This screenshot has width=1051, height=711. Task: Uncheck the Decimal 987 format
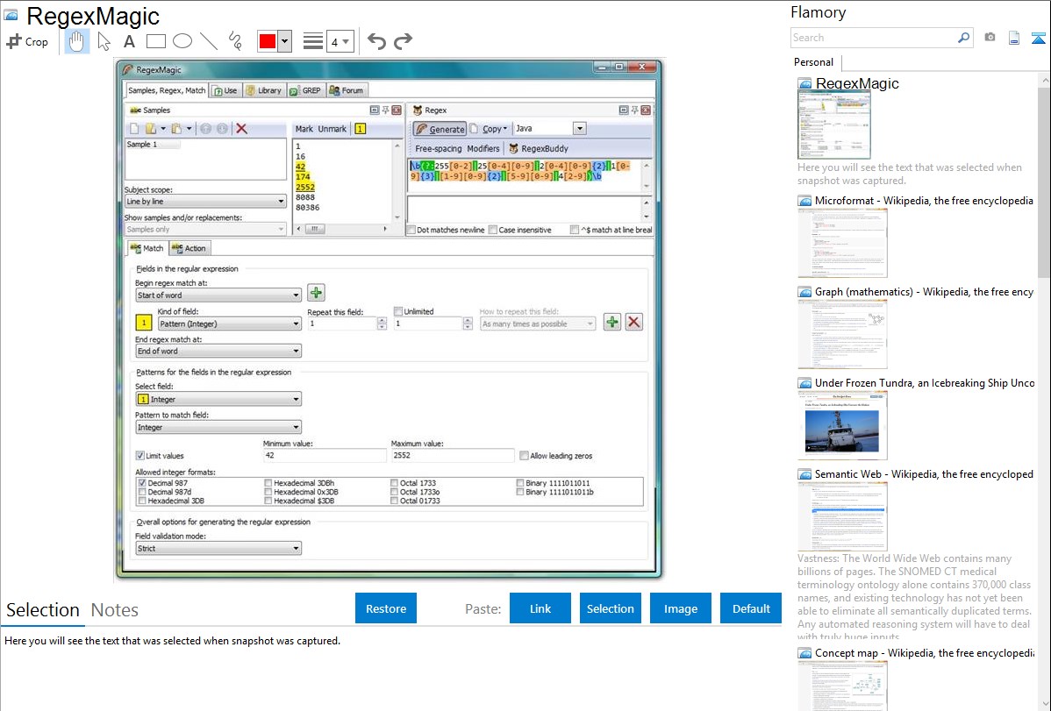[x=142, y=482]
